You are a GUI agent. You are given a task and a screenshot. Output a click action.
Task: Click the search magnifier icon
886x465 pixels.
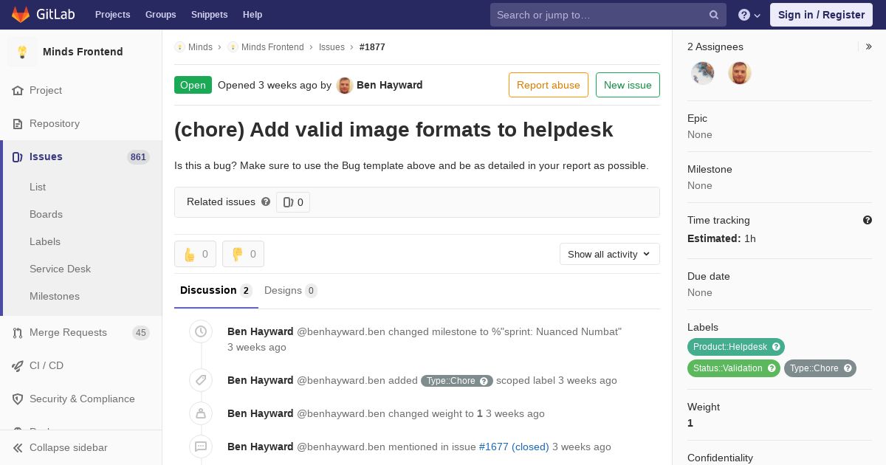pos(714,15)
